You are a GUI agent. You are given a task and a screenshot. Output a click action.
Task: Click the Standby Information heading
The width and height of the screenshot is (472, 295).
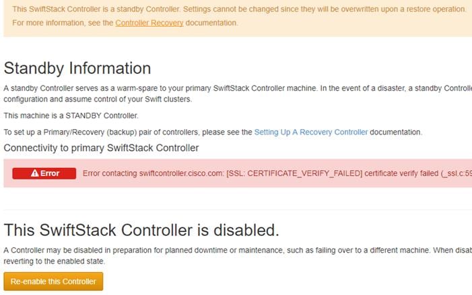point(77,68)
